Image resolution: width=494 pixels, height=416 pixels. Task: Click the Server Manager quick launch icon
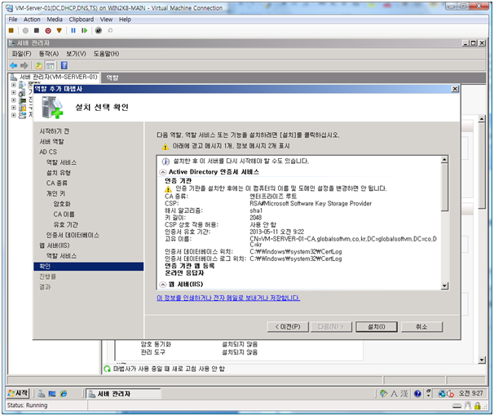tap(42, 394)
